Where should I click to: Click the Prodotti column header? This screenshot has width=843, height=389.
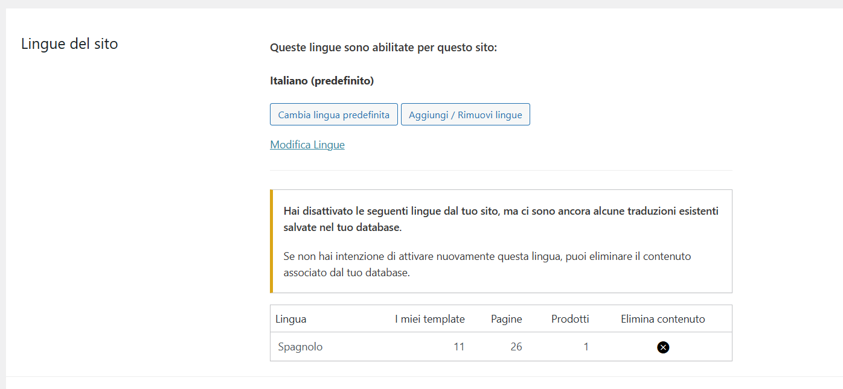570,319
